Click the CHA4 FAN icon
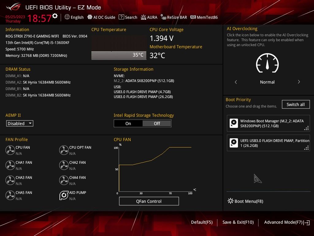The height and width of the screenshot is (236, 314). click(64, 180)
